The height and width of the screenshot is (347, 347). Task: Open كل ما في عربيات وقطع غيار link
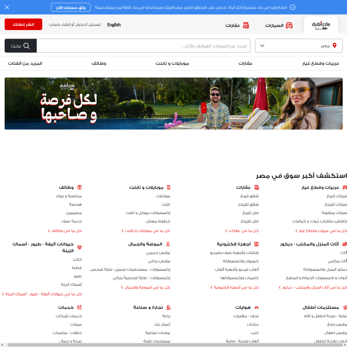pos(321,231)
